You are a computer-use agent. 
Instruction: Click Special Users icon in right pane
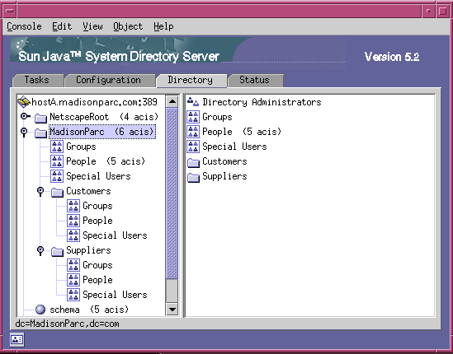click(x=193, y=147)
